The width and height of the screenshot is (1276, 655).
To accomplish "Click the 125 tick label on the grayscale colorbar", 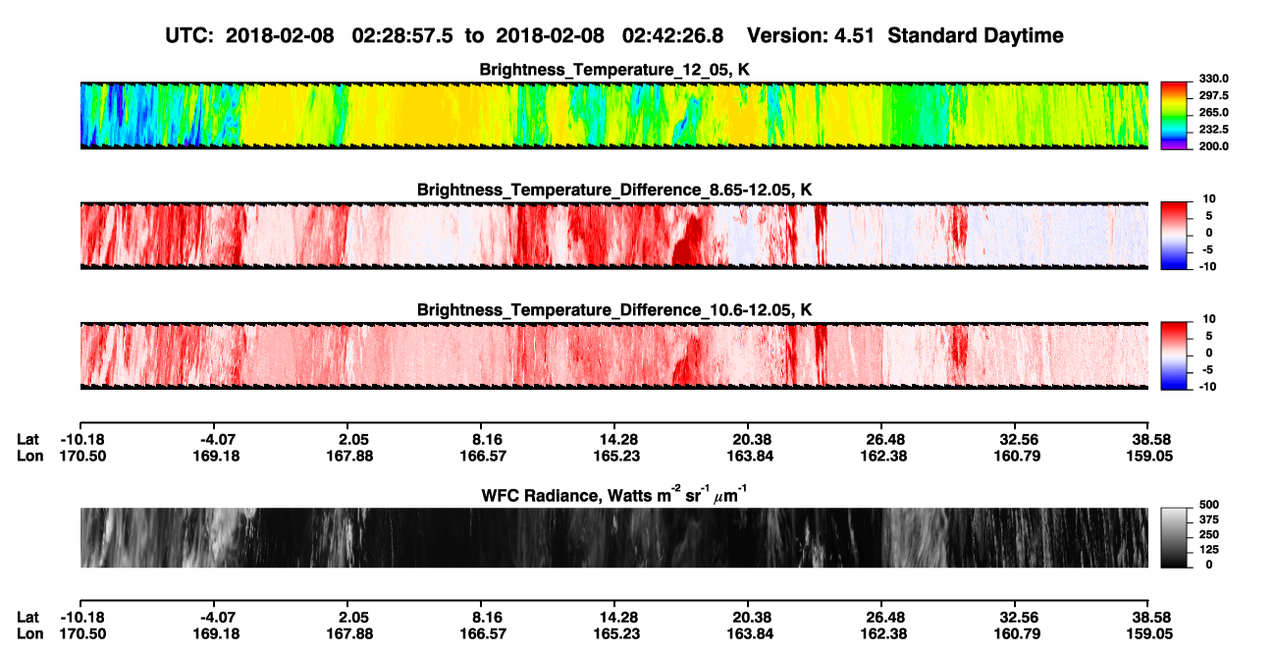I will coord(1207,550).
